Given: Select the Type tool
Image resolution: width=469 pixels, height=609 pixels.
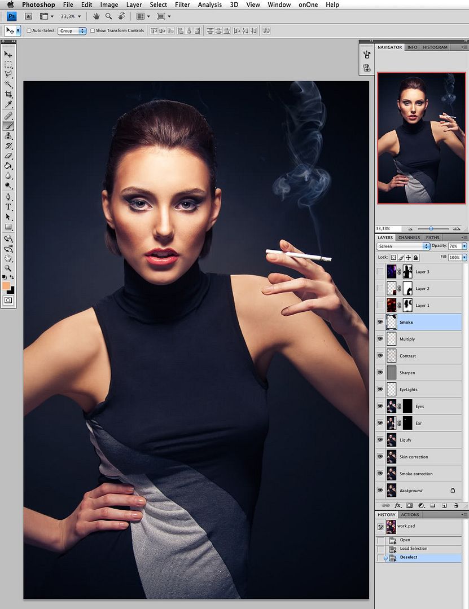Looking at the screenshot, I should pyautogui.click(x=8, y=207).
